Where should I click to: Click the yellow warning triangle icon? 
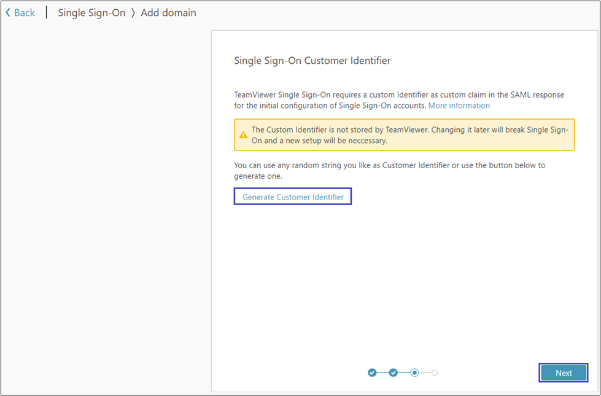[244, 134]
